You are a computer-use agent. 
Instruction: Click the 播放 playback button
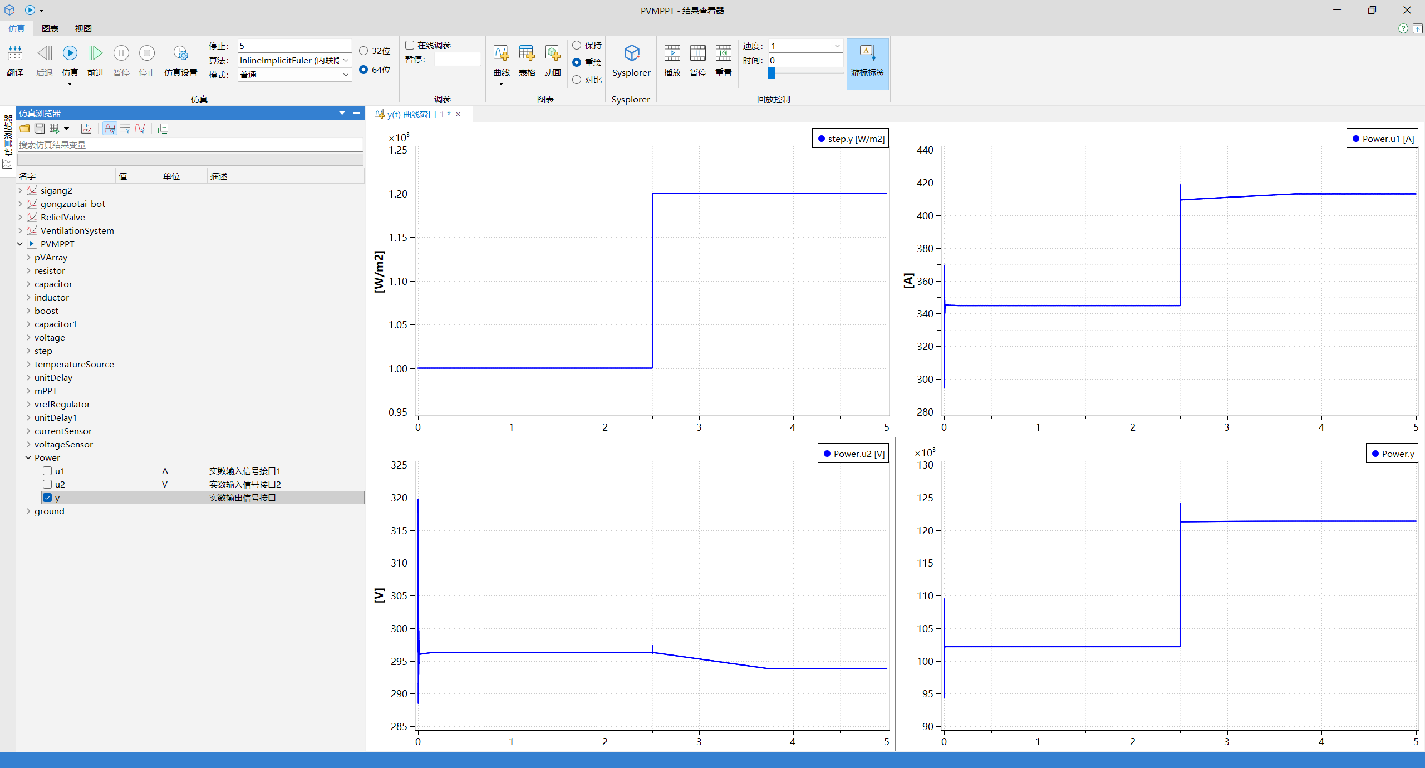[x=672, y=54]
